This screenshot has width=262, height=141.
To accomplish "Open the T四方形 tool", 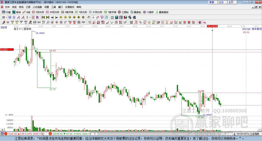I will click(81, 12).
